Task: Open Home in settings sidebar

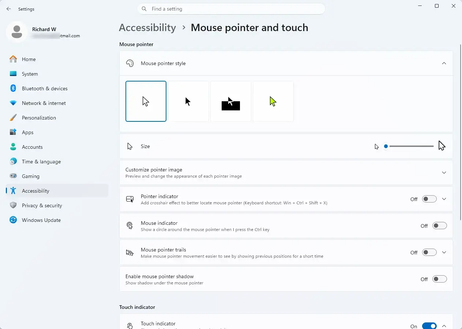Action: coord(57,59)
